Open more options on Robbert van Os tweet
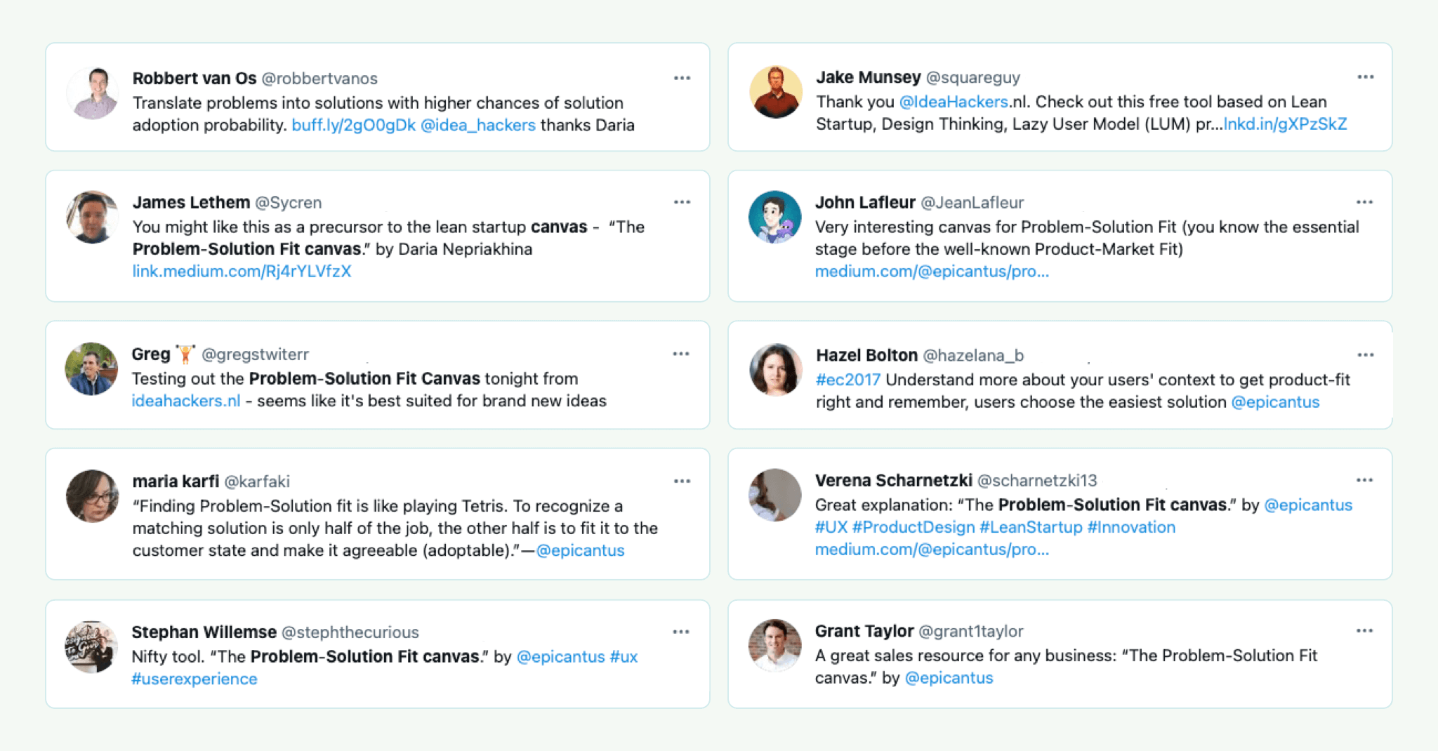 (682, 78)
